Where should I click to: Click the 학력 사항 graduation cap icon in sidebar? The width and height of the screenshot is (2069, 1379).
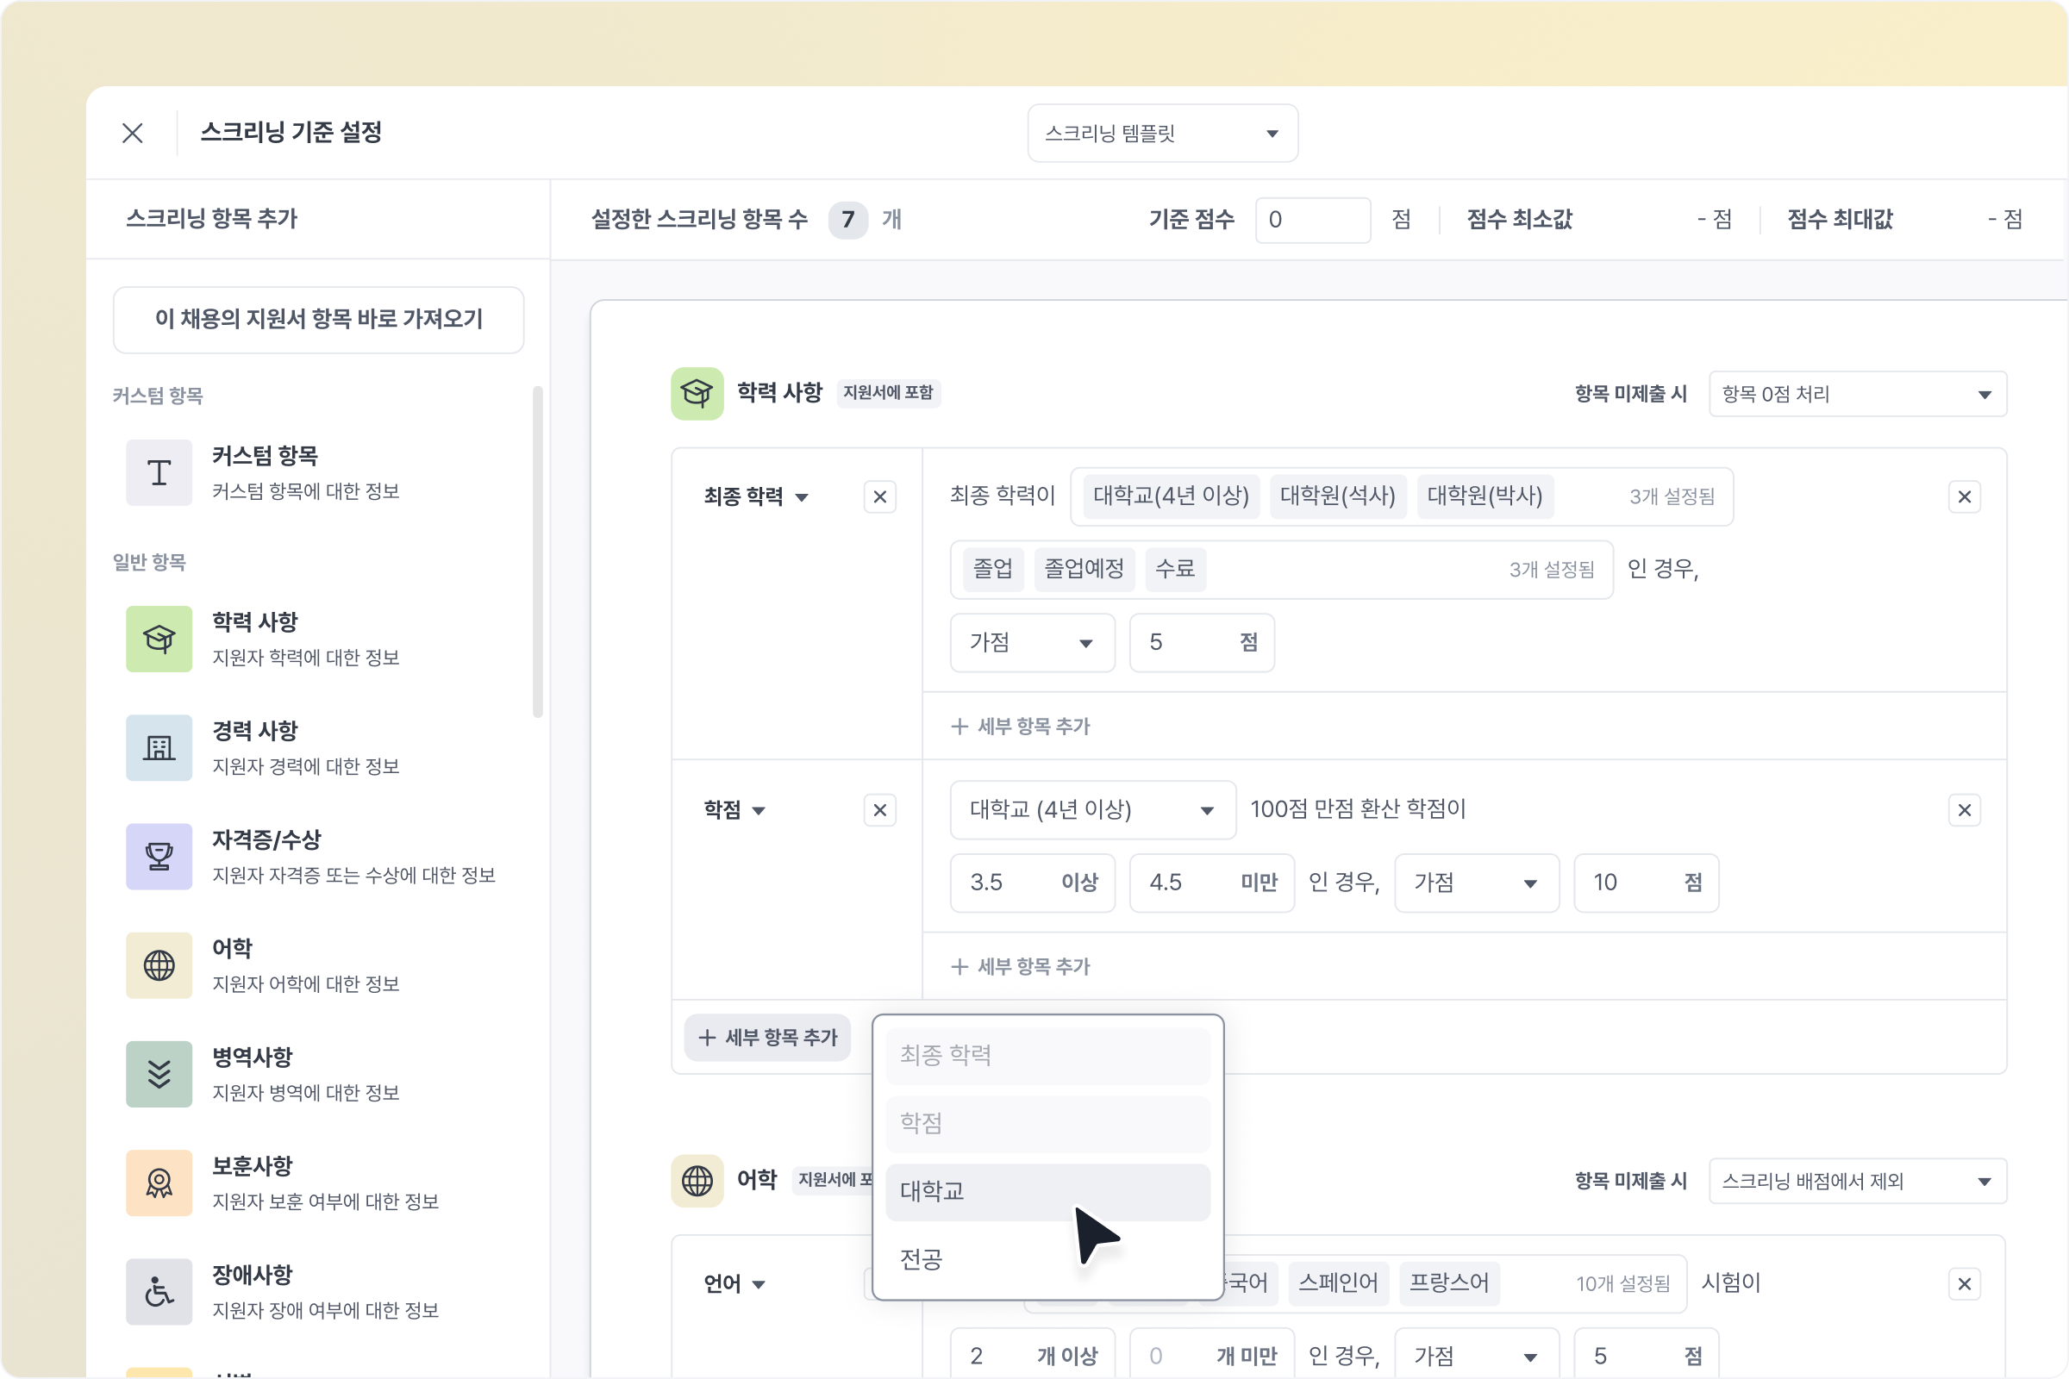point(159,639)
